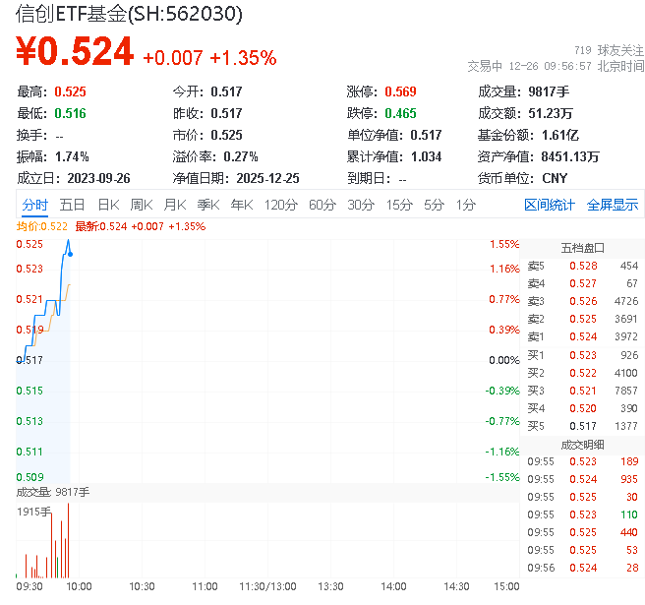645x605 pixels.
Task: Select the 120分 interval tab
Action: click(281, 205)
